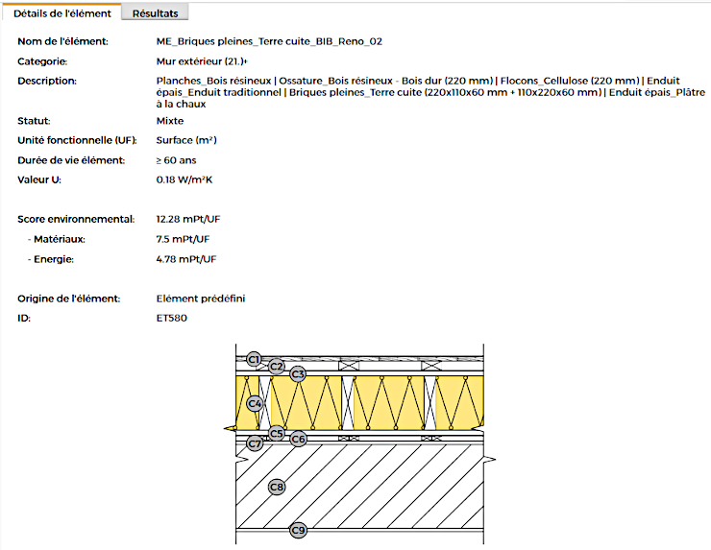Viewport: 711px width, 550px height.
Task: Click the Energie value 4.78 mPt/UF
Action: [186, 259]
